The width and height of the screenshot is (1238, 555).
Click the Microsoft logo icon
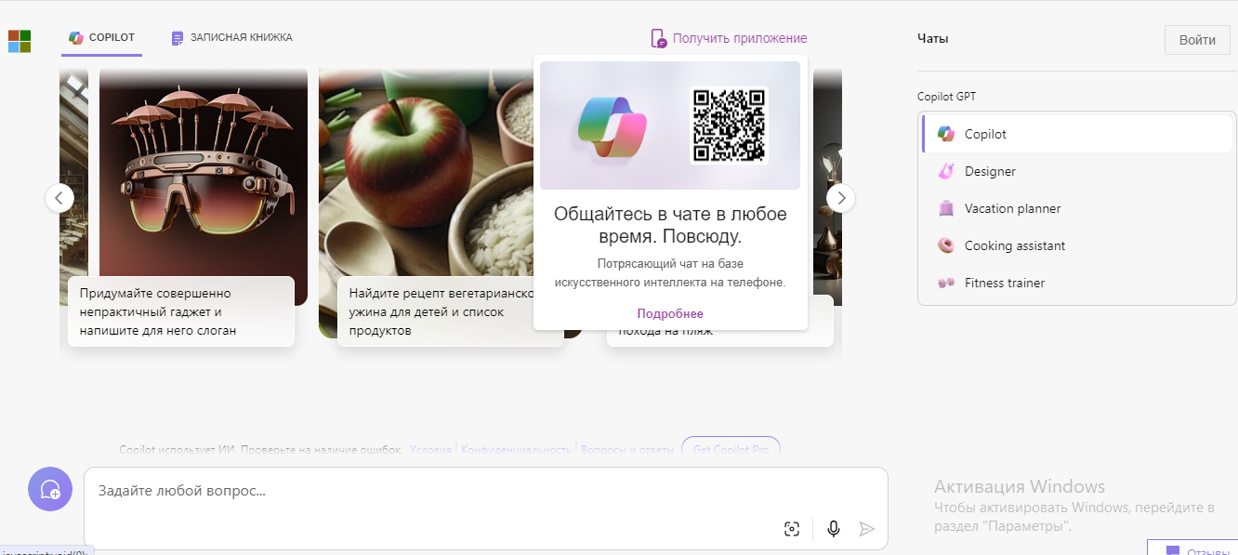click(20, 41)
